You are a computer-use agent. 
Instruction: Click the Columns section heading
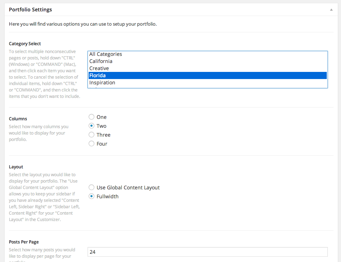(x=18, y=119)
